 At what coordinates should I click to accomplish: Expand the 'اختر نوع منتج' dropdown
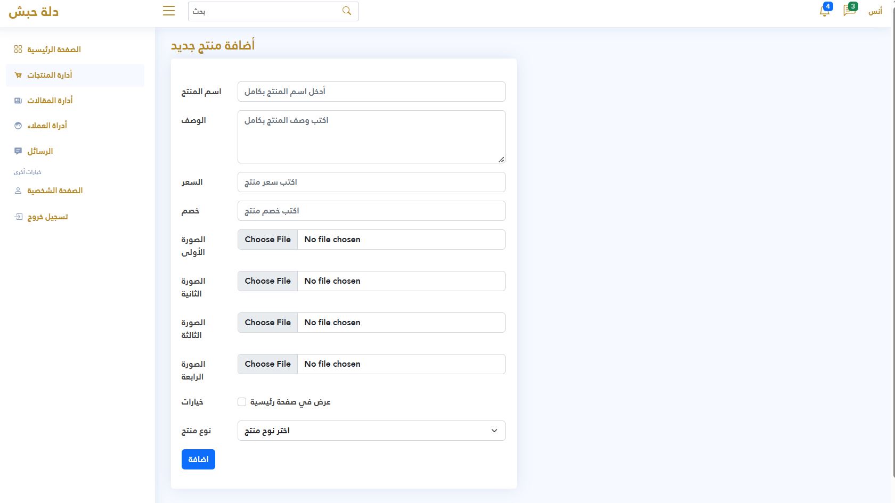(x=371, y=431)
